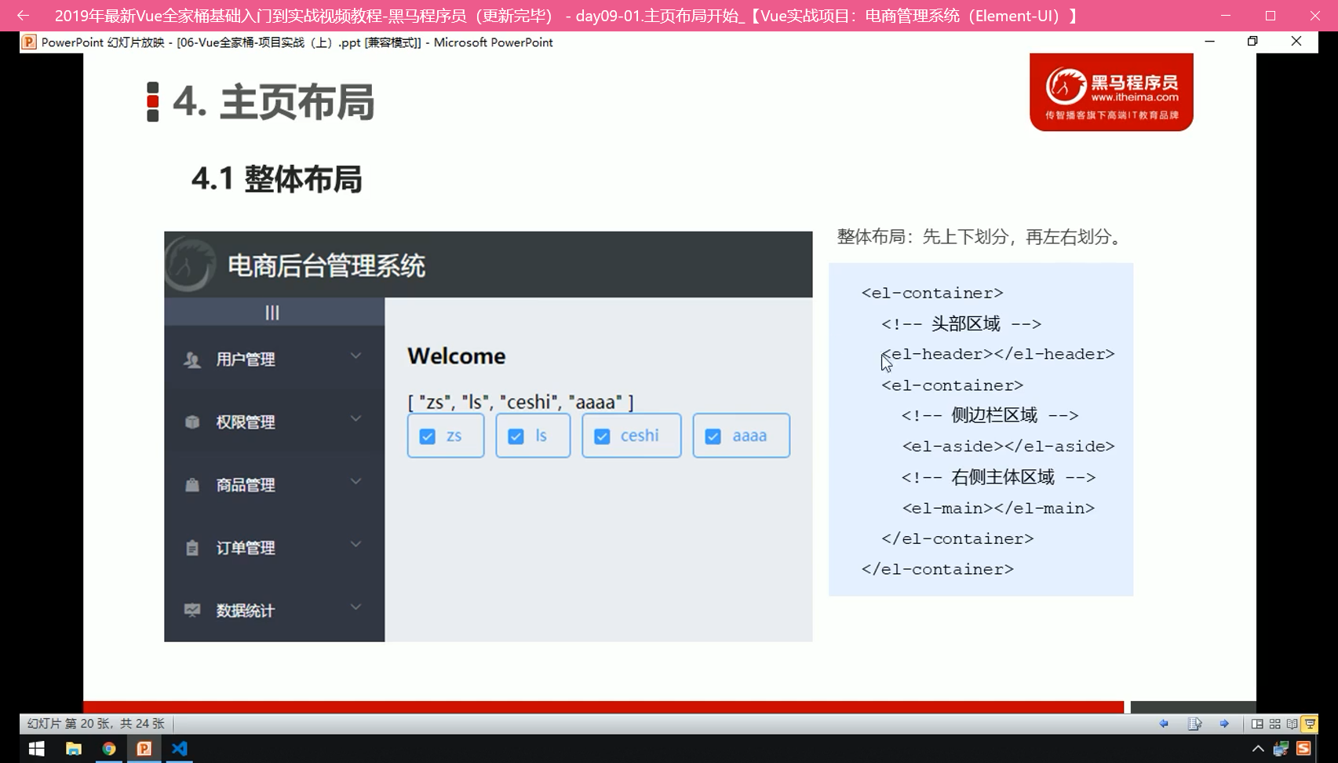
Task: Toggle the "ceshi" checkbox
Action: [602, 436]
